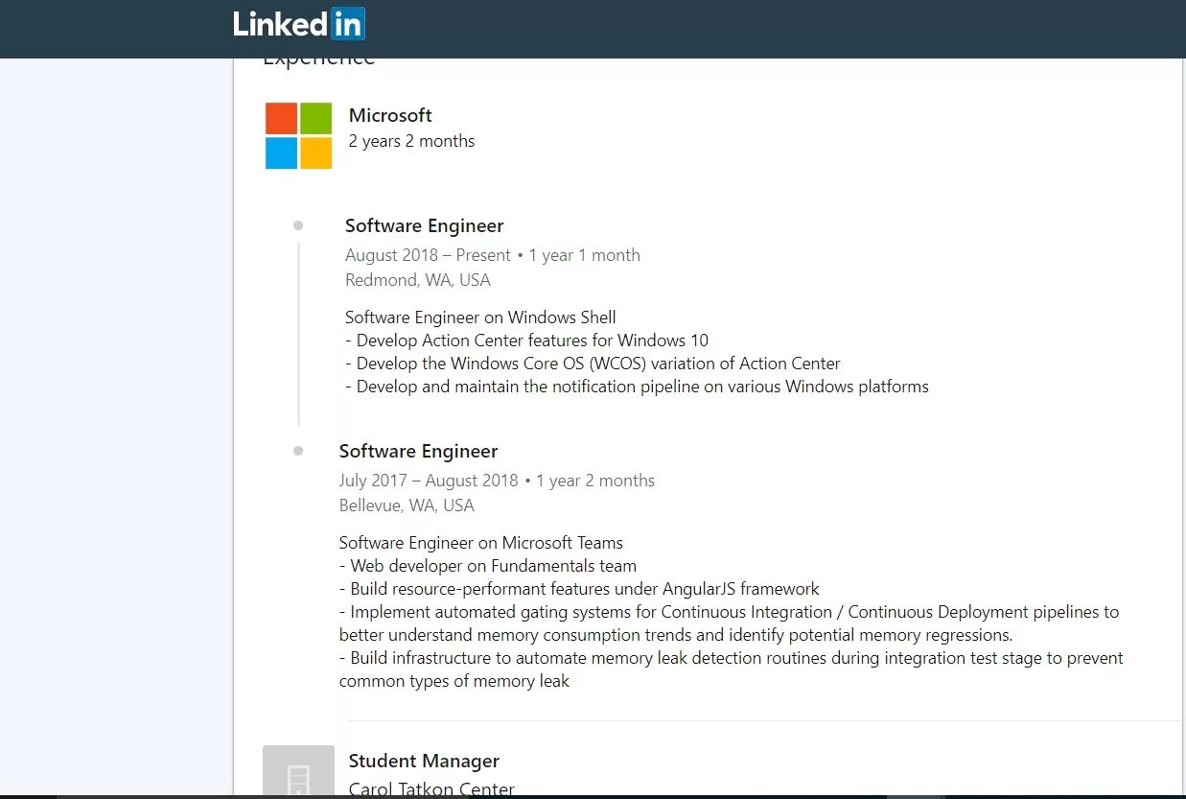Click the Carol Tatkon Center organization name
This screenshot has width=1186, height=799.
pyautogui.click(x=431, y=789)
